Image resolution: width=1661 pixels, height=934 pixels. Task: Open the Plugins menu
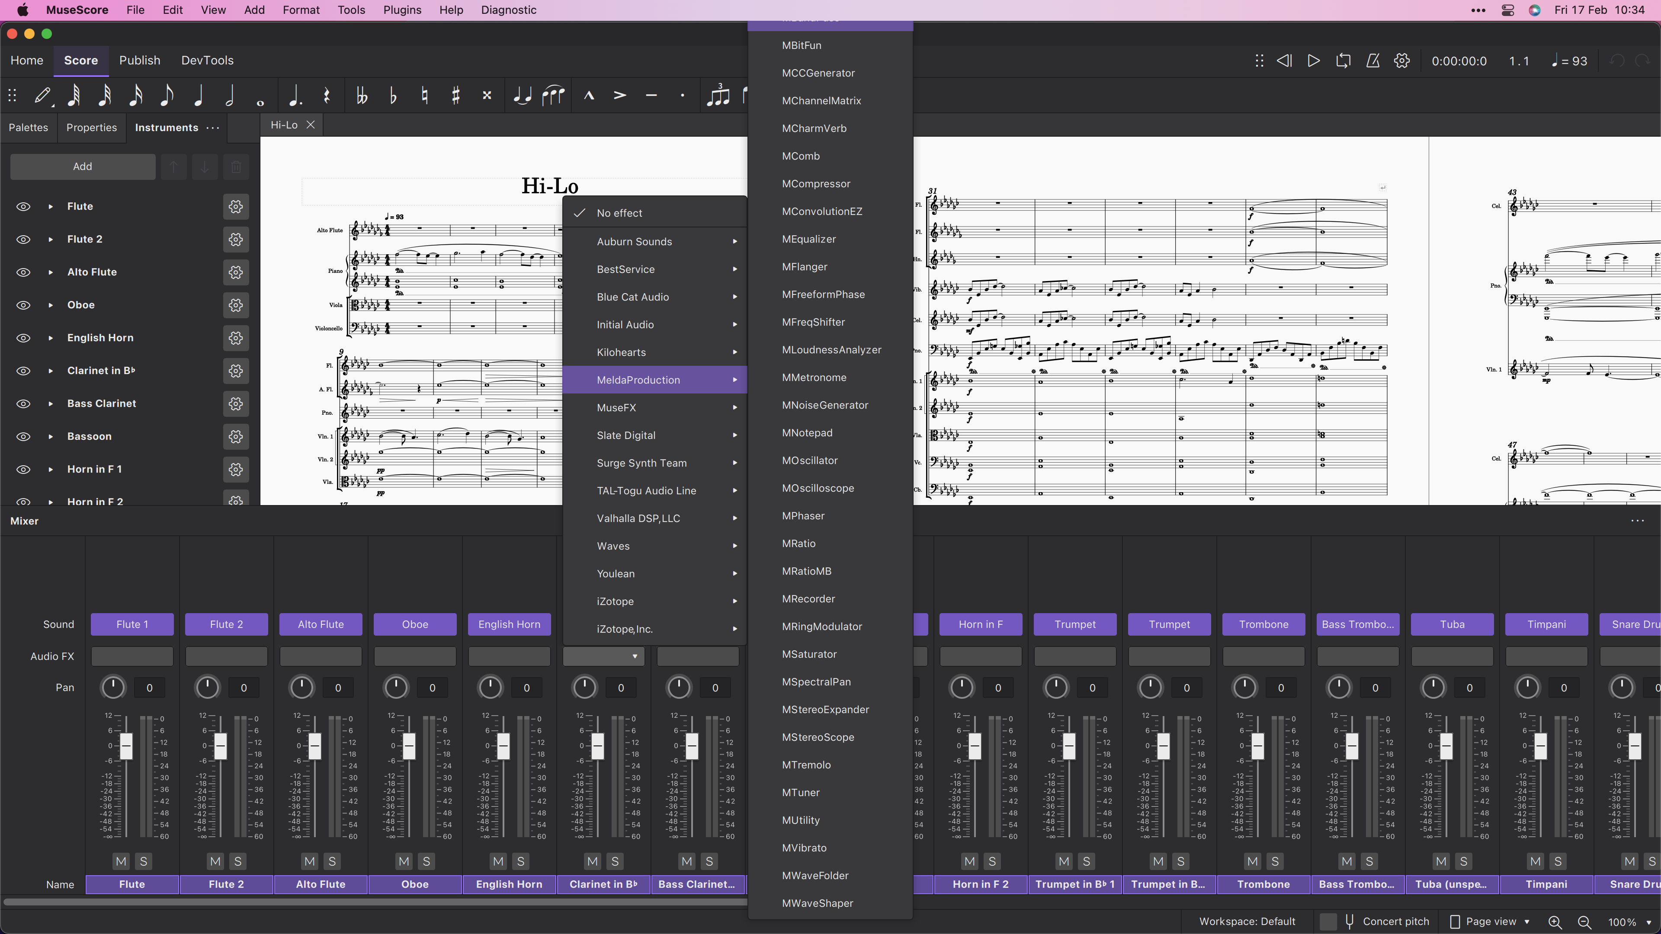[402, 10]
